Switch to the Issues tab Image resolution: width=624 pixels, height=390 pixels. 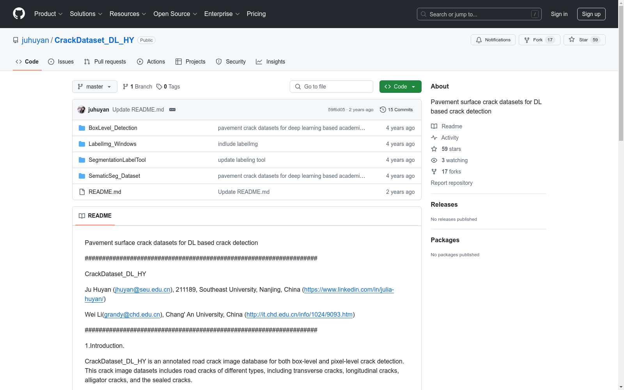click(x=61, y=62)
